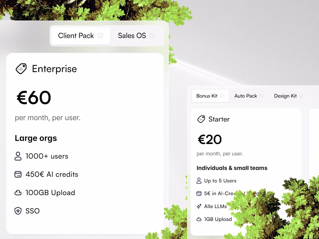This screenshot has height=239, width=319.
Task: Open the Auto Pack tab
Action: point(246,96)
